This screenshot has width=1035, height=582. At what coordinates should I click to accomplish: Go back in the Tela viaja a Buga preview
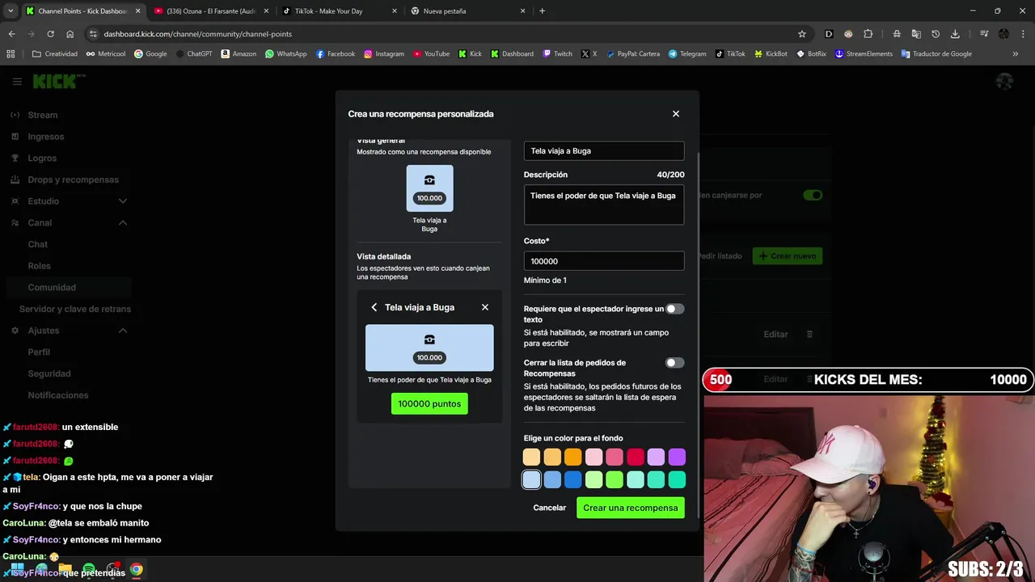[374, 307]
